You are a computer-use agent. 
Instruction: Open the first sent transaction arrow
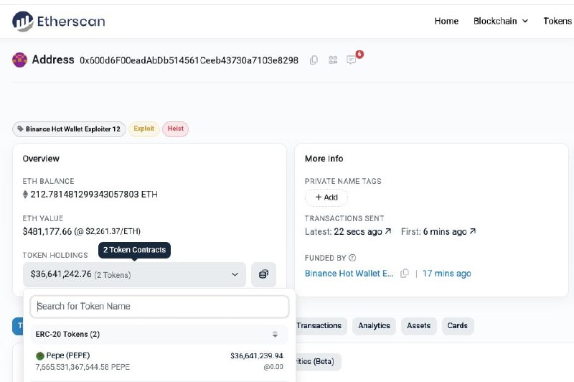click(x=473, y=231)
